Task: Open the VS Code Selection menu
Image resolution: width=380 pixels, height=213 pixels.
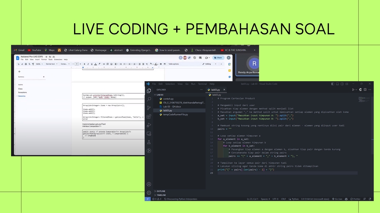Action: [170, 84]
